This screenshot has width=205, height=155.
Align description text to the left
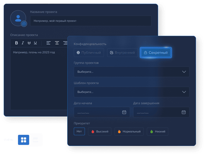click(x=48, y=43)
